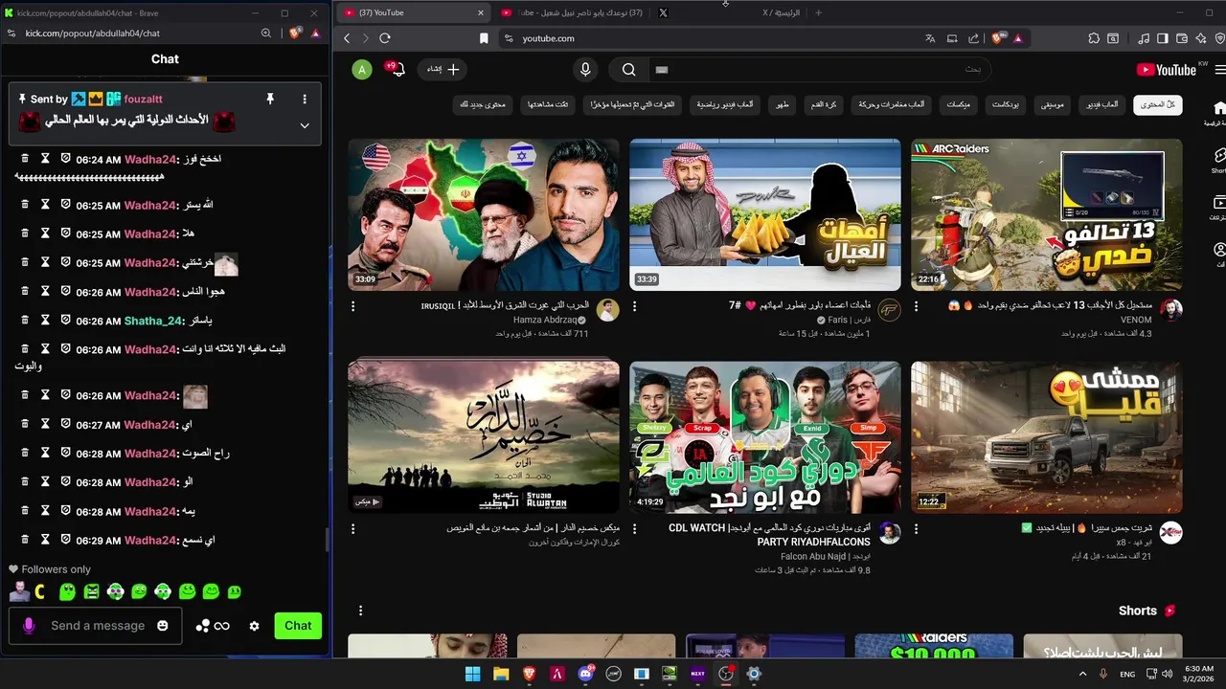Open the YouTube notifications bell
The width and height of the screenshot is (1226, 689).
coord(397,69)
